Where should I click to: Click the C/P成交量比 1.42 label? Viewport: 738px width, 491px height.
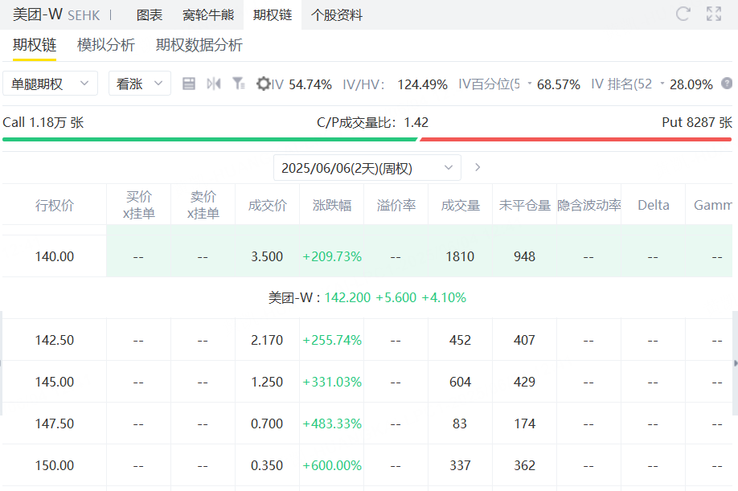click(372, 122)
